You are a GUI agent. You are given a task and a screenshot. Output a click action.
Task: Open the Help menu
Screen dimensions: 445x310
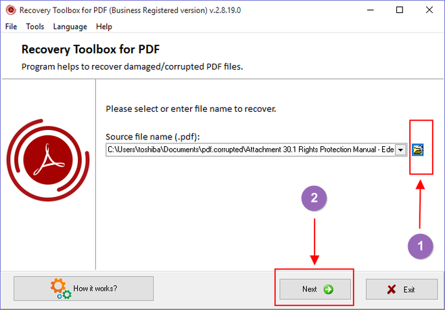coord(104,26)
